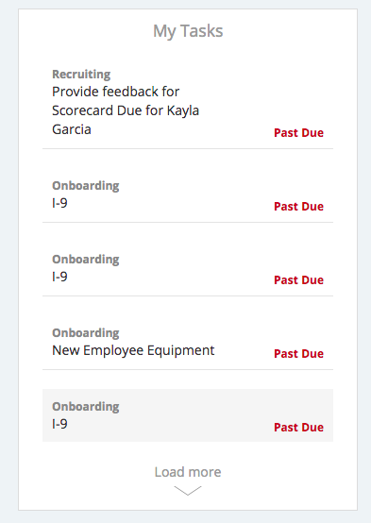
Task: Click the down chevron under Load more
Action: [188, 491]
